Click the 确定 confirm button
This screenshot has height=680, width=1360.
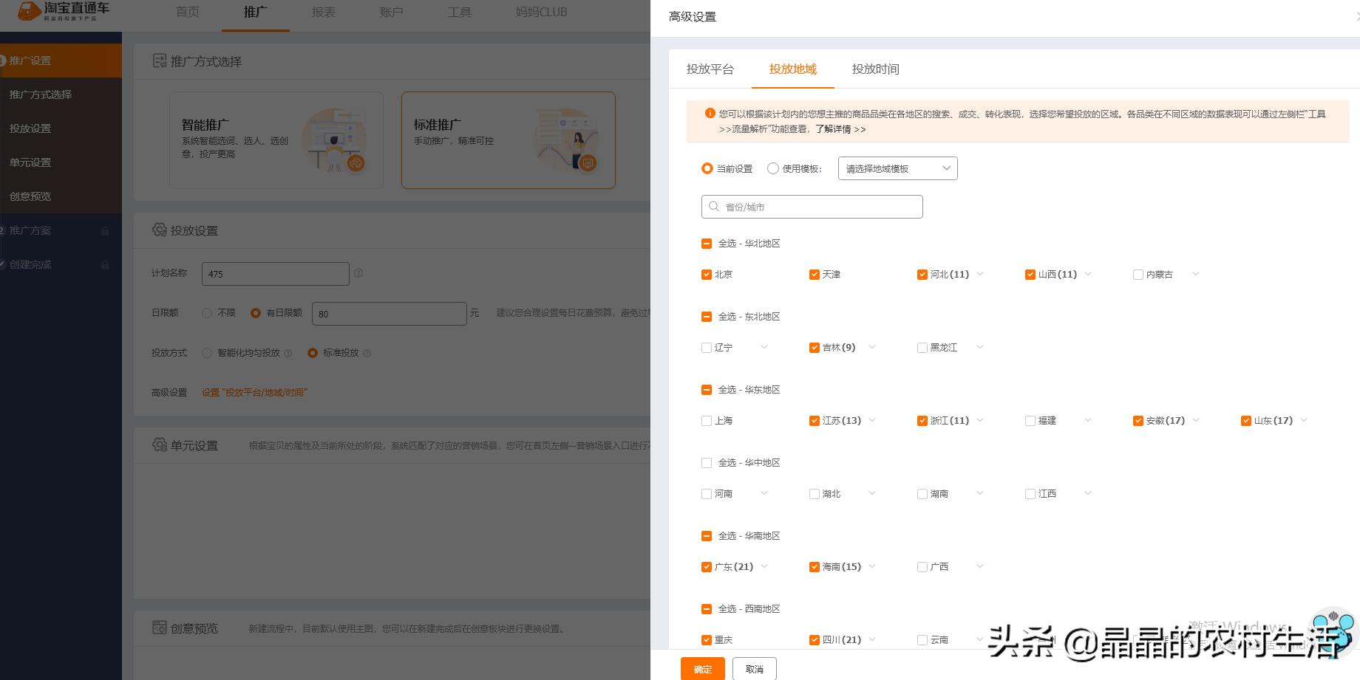pos(702,668)
